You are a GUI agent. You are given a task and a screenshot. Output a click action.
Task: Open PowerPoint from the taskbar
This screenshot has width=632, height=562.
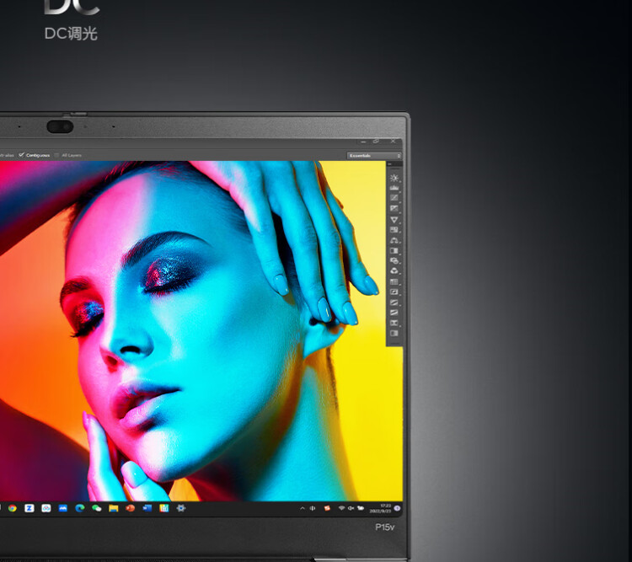[130, 508]
